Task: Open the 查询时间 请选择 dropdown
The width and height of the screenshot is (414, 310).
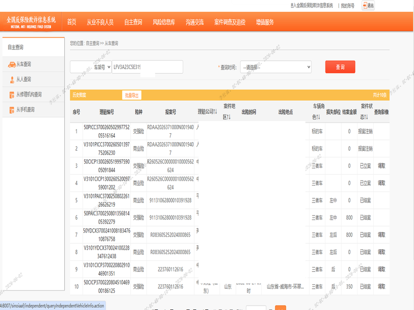Action: (x=276, y=67)
